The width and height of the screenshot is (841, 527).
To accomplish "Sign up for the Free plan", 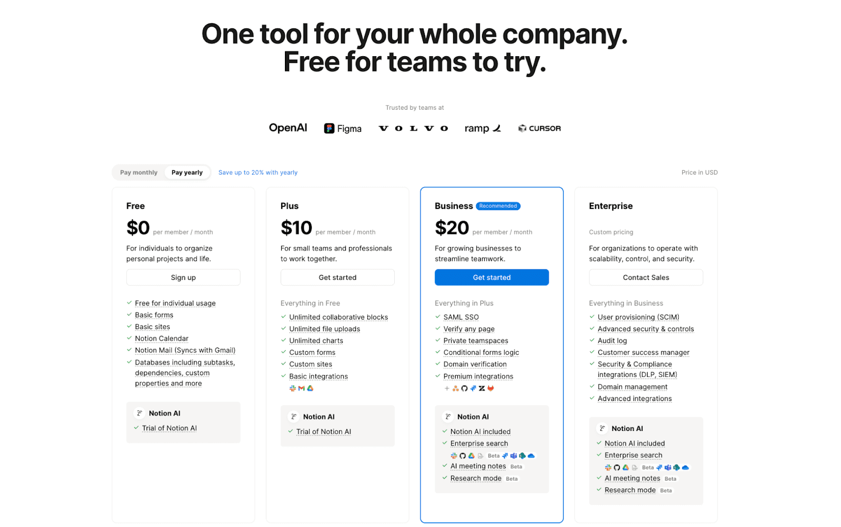I will [x=183, y=277].
